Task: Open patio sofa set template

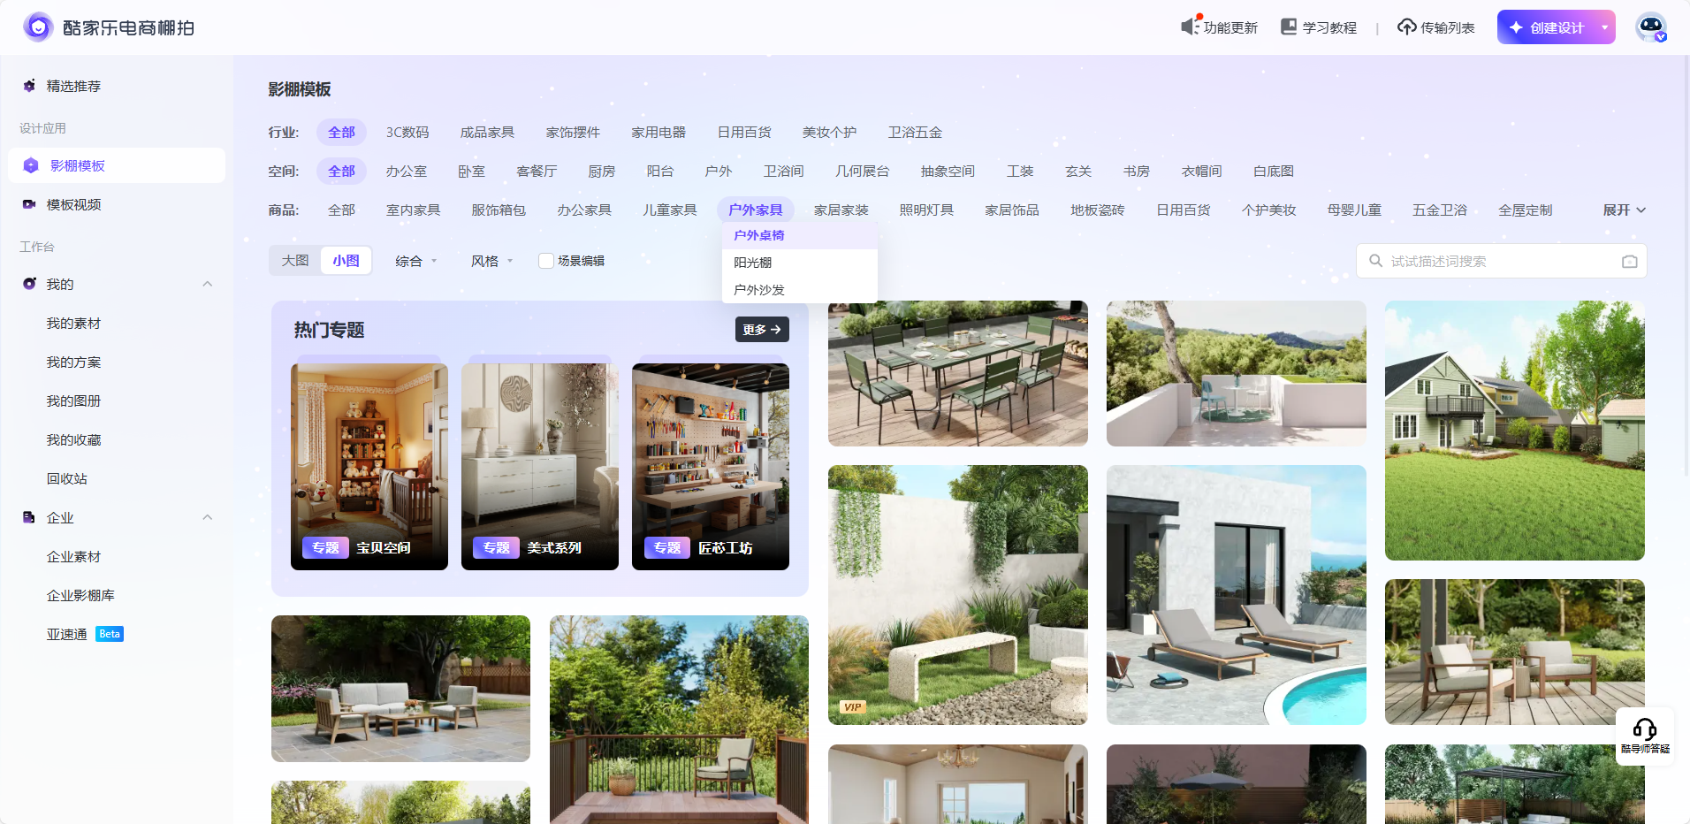Action: [x=400, y=689]
